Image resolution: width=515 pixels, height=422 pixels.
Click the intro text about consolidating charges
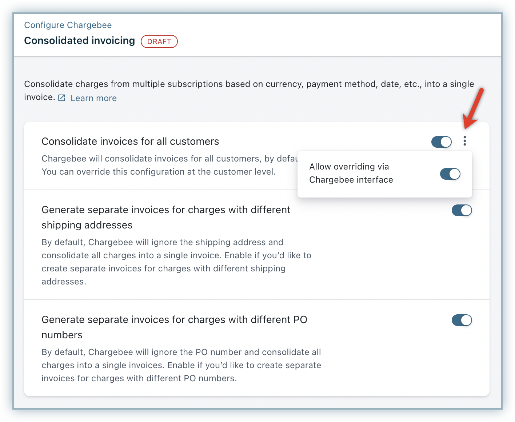point(249,84)
